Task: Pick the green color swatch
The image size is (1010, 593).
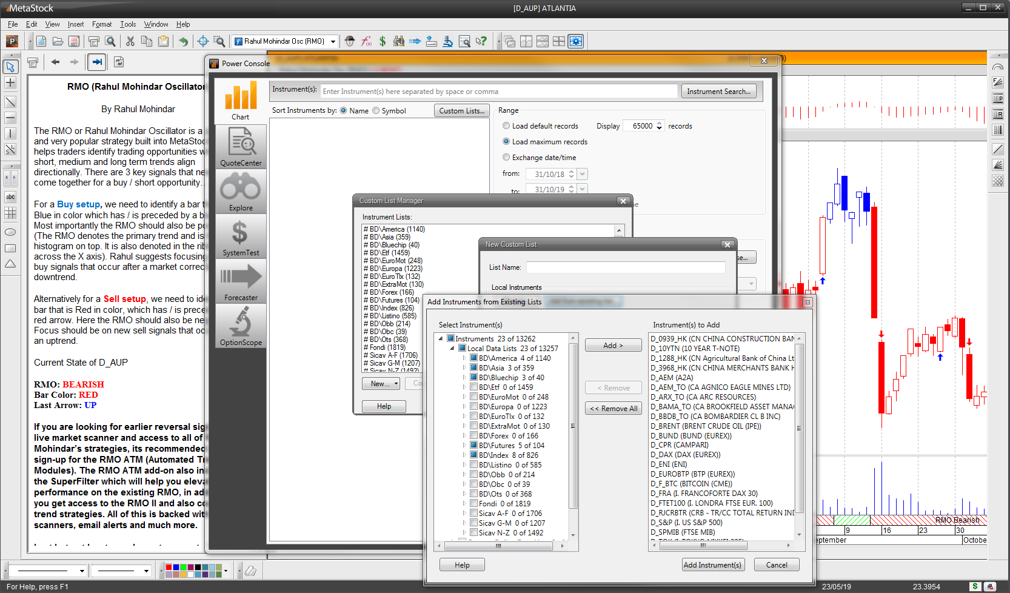Action: pos(184,568)
